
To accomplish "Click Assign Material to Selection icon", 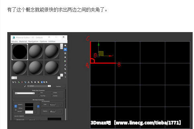I will pos(19,82).
